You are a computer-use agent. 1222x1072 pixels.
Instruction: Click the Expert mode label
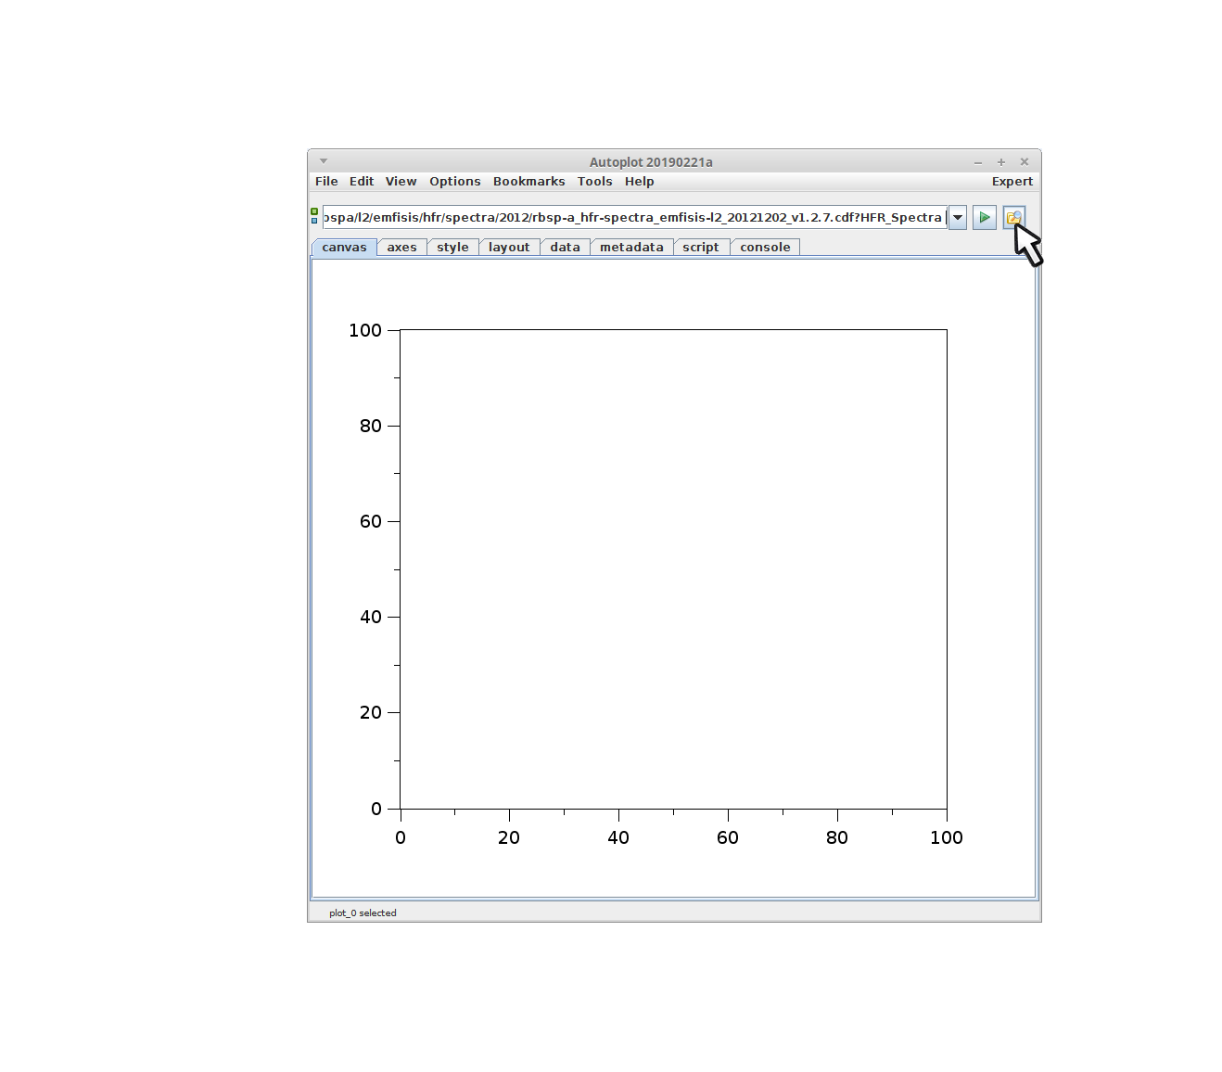[1012, 182]
